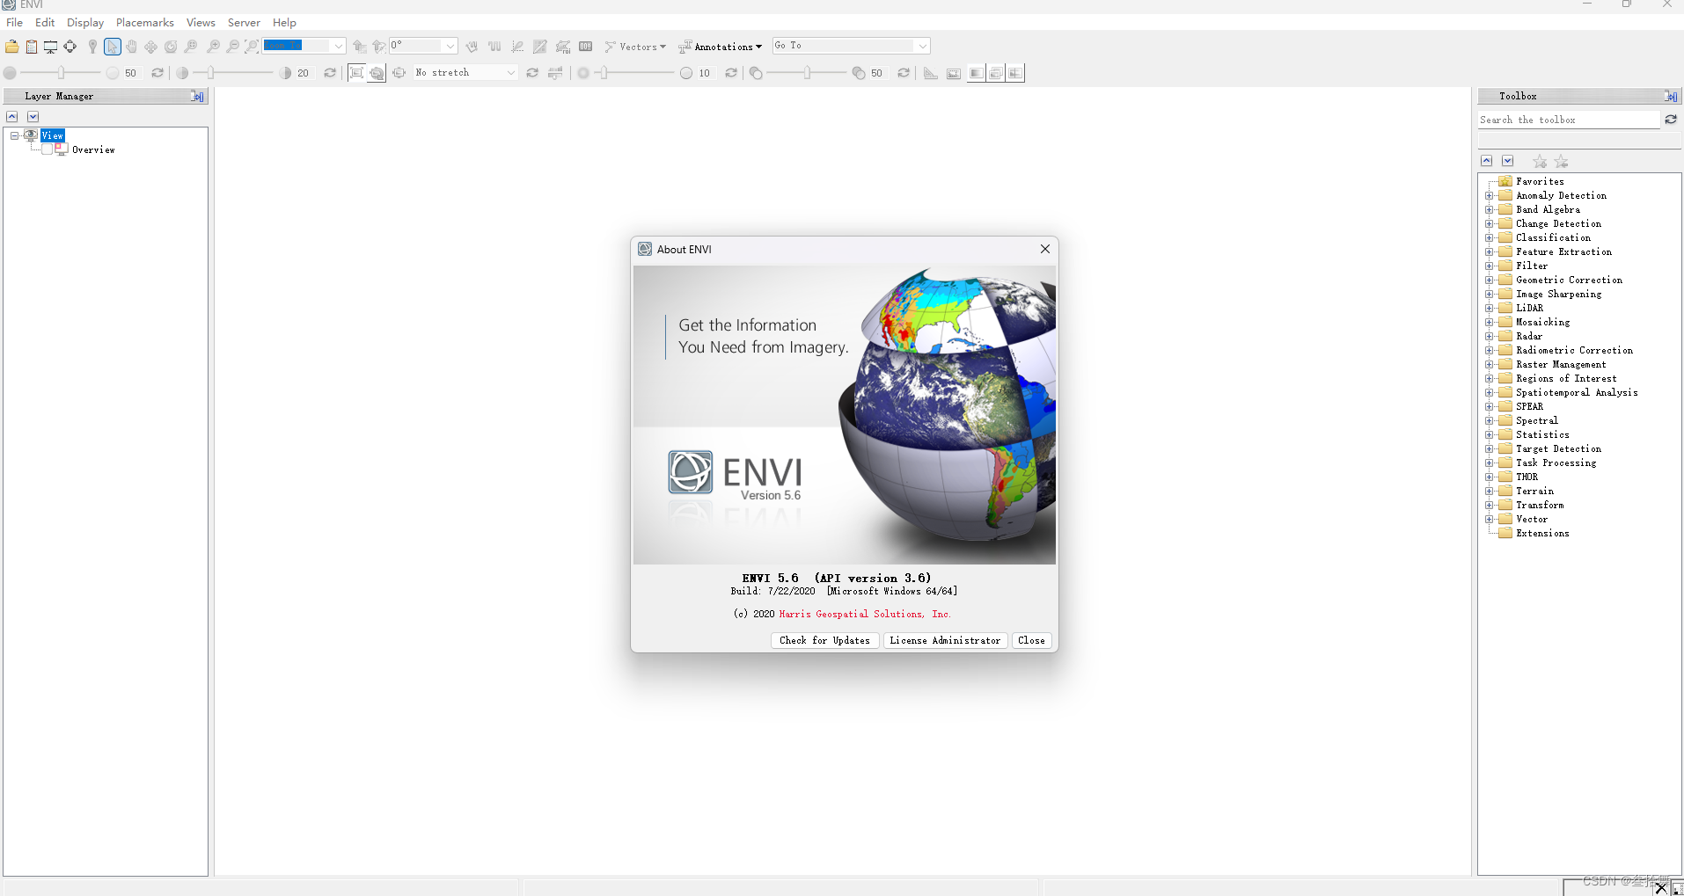Click the brightness slider handle
Image resolution: width=1684 pixels, height=896 pixels.
61,73
